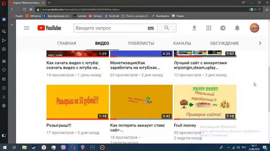Switch to the ГЛАВНАЯ tab

67,43
